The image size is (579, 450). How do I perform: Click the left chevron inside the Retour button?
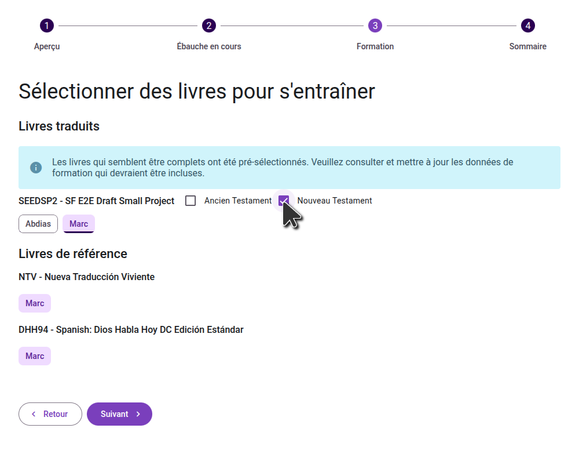pyautogui.click(x=34, y=414)
